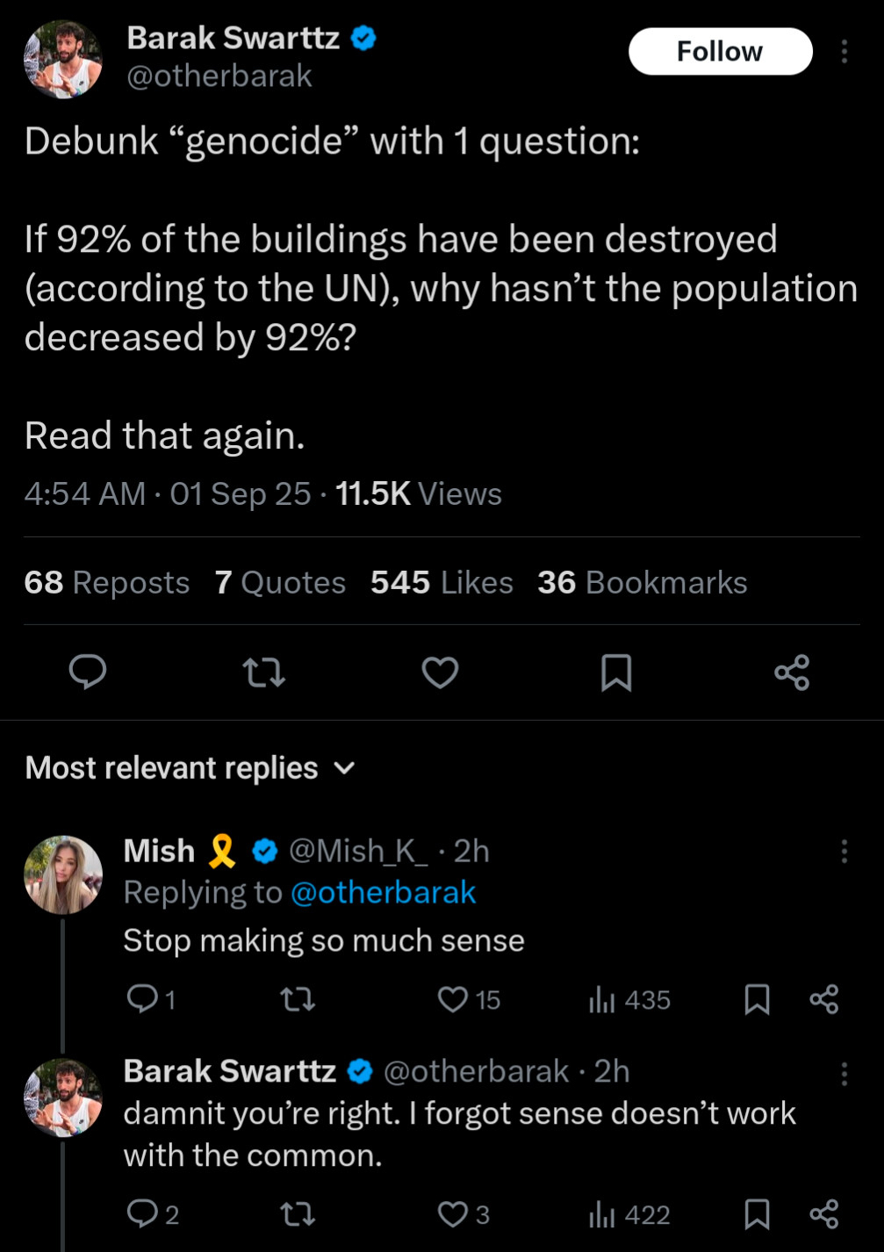Viewport: 884px width, 1252px height.
Task: Open the main post's three-dot menu
Action: (844, 52)
